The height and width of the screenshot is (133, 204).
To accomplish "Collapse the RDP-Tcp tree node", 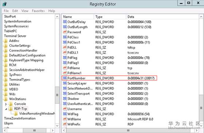I will point(6,109).
